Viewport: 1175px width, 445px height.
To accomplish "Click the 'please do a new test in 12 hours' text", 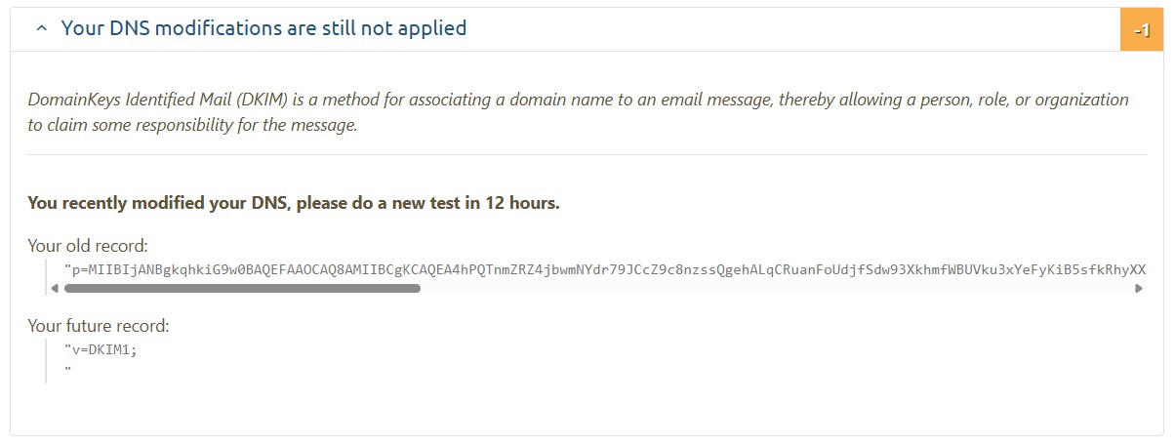I will pyautogui.click(x=427, y=203).
